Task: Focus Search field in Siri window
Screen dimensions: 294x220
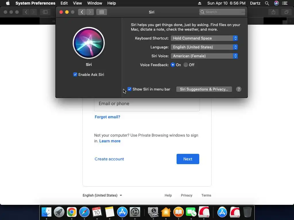Action: [222, 12]
